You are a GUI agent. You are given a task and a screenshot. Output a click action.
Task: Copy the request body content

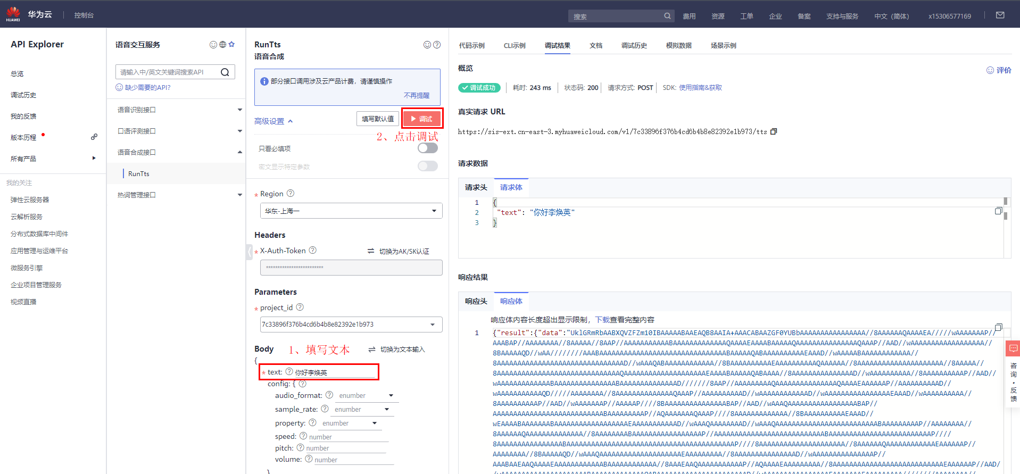(x=998, y=211)
